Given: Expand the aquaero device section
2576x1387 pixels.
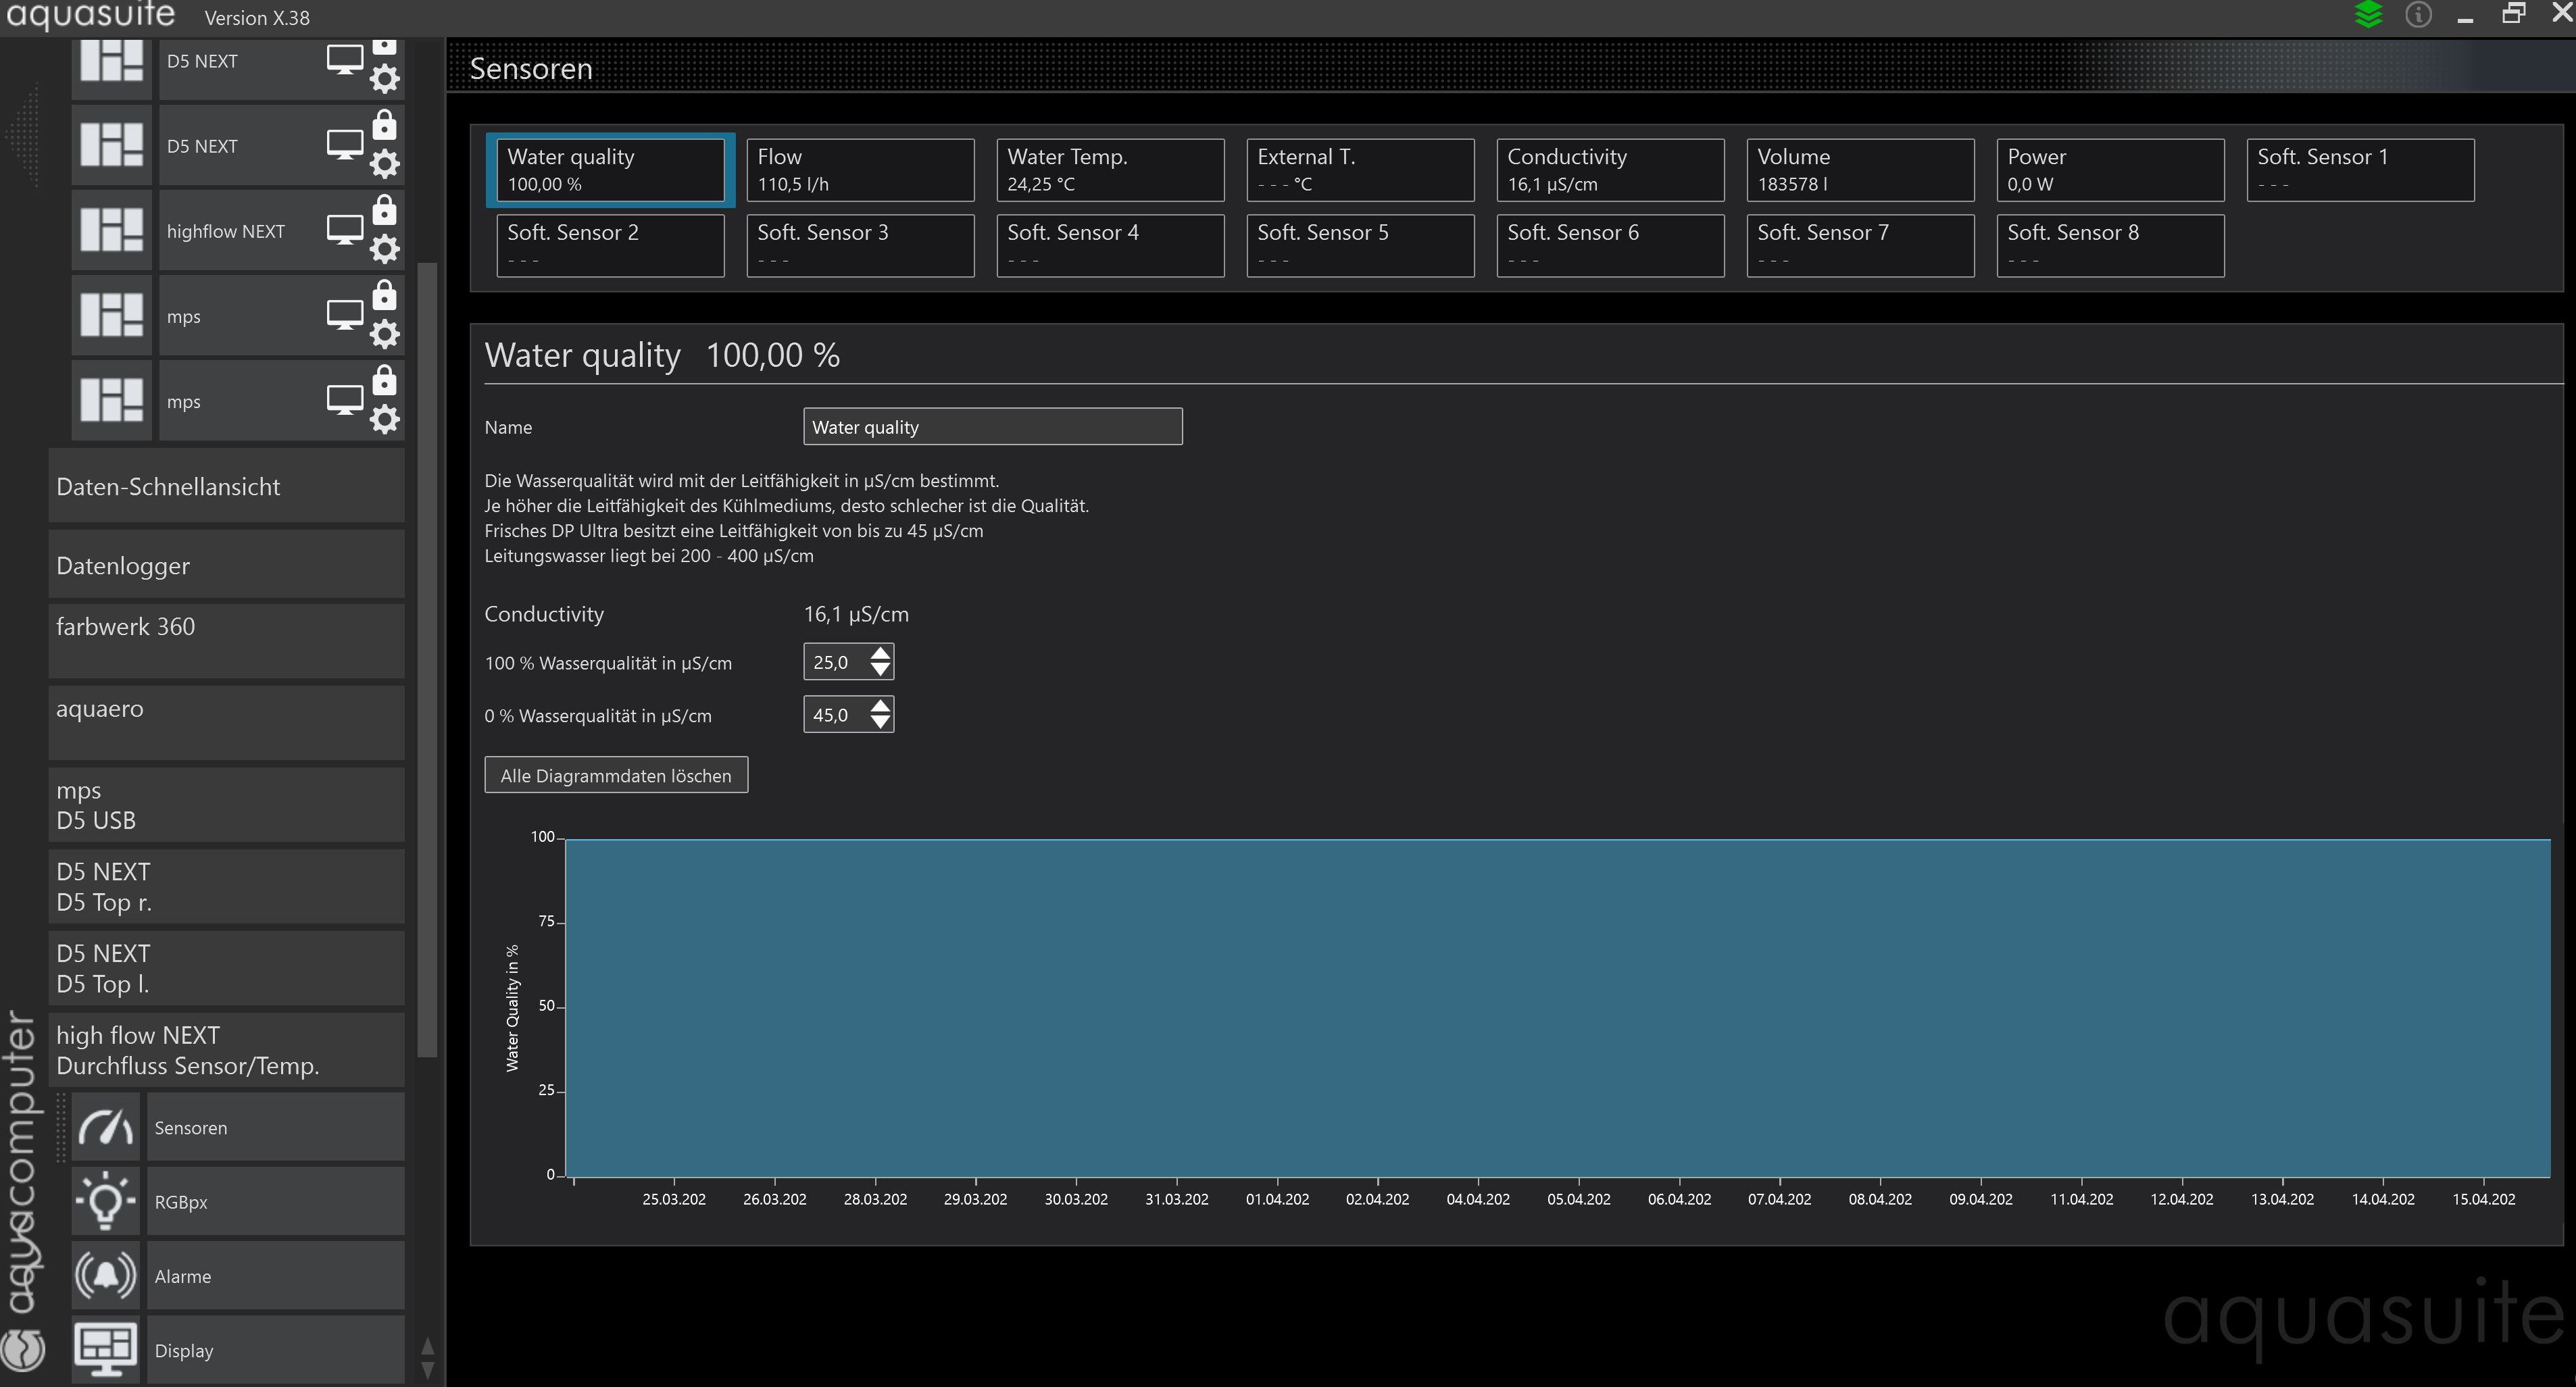Looking at the screenshot, I should (x=226, y=723).
